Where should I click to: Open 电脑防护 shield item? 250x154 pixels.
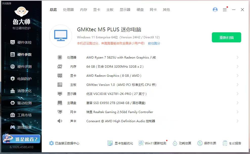[x=21, y=79]
